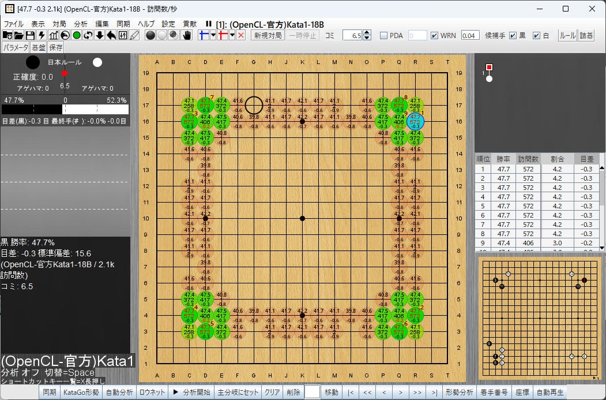Uncheck the WRN checkbox

pos(434,36)
